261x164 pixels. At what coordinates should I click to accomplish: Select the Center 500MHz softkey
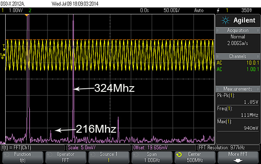click(195, 157)
